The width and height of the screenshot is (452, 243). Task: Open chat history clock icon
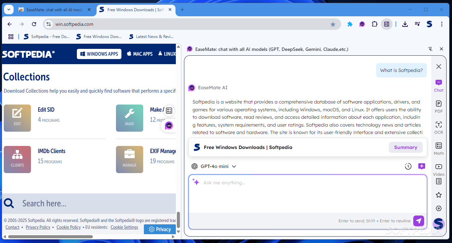coord(408,166)
